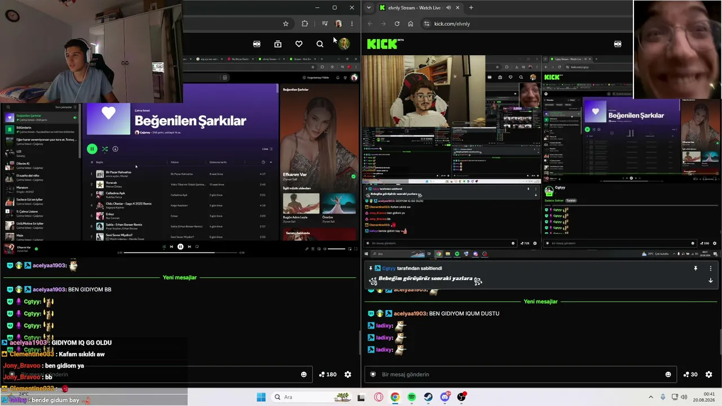Skip to next track in Spotify player

(x=190, y=246)
